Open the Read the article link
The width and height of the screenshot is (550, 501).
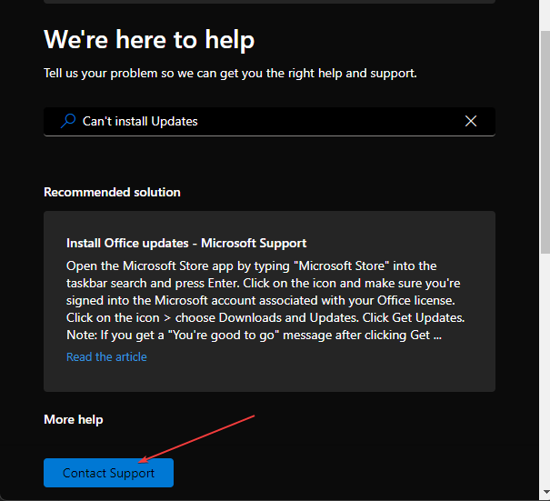click(106, 356)
